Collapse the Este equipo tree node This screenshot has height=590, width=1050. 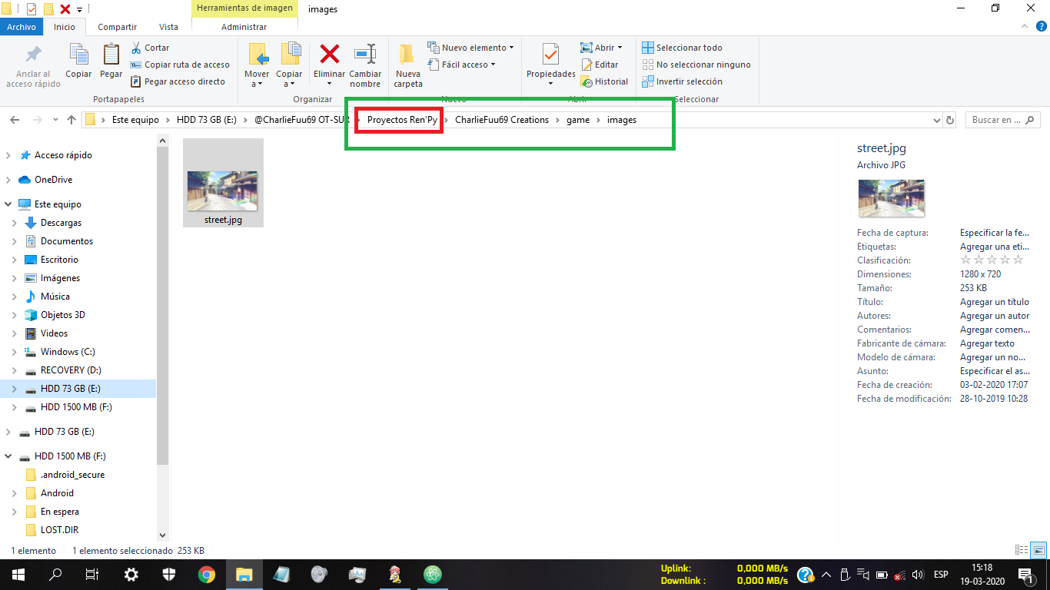[x=8, y=204]
